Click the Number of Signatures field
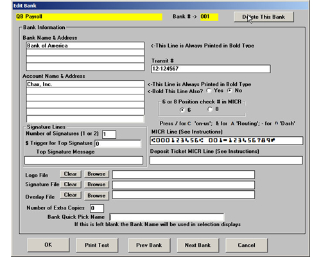Screen dimensions: 321x257 [x=109, y=134]
